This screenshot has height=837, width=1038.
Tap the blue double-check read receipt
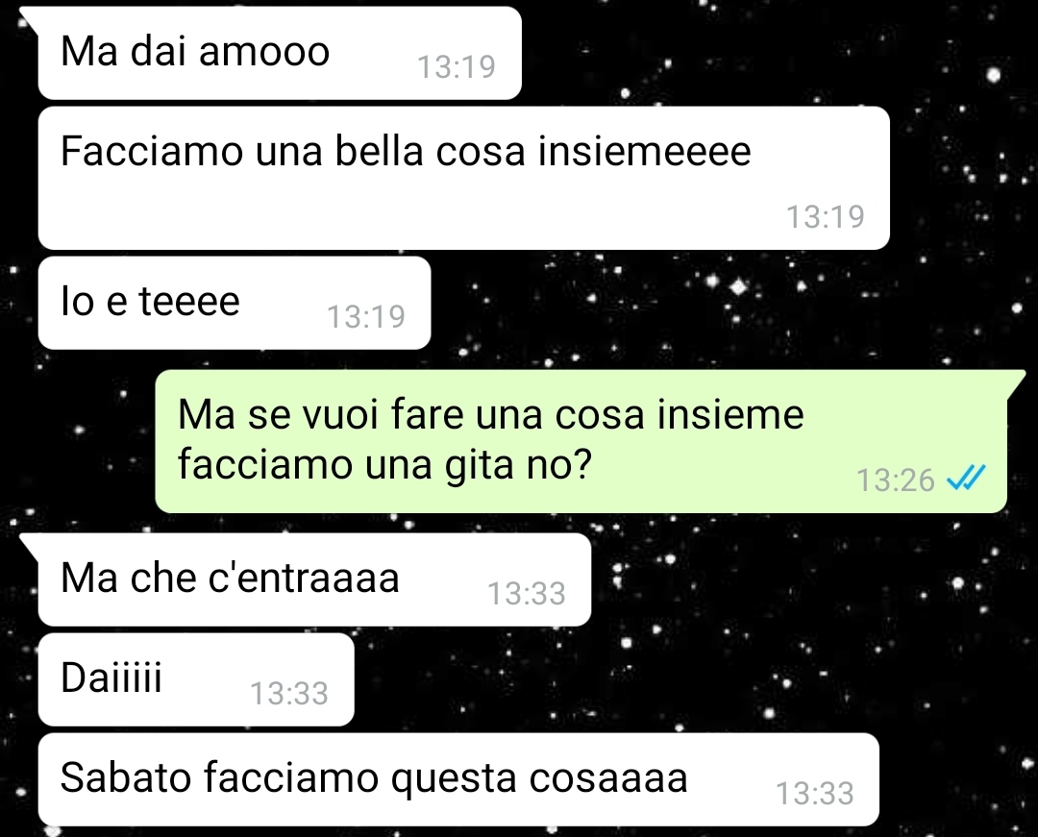[966, 478]
